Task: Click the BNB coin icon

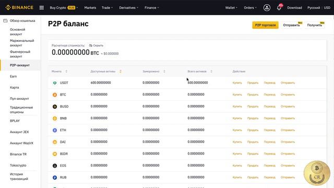Action: tap(55, 119)
